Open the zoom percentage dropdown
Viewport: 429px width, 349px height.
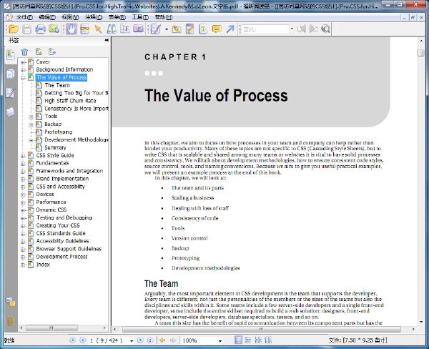pyautogui.click(x=220, y=341)
